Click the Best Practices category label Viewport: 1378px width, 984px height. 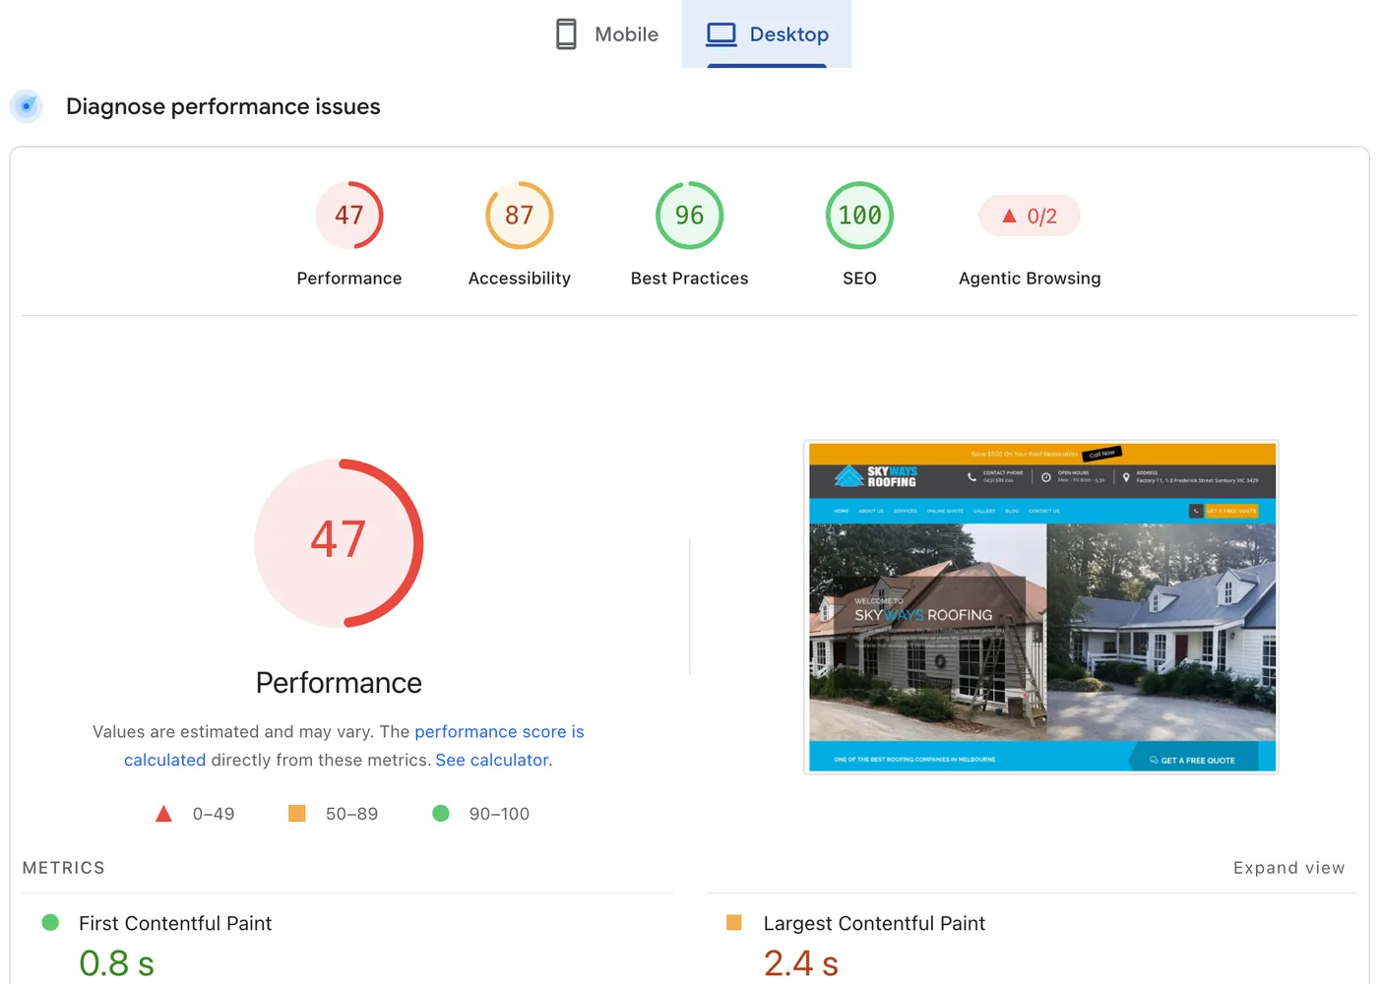690,278
